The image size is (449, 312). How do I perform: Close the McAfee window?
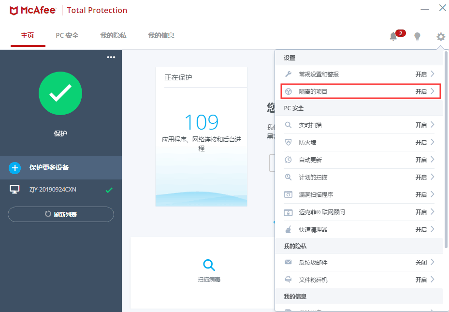(x=443, y=8)
